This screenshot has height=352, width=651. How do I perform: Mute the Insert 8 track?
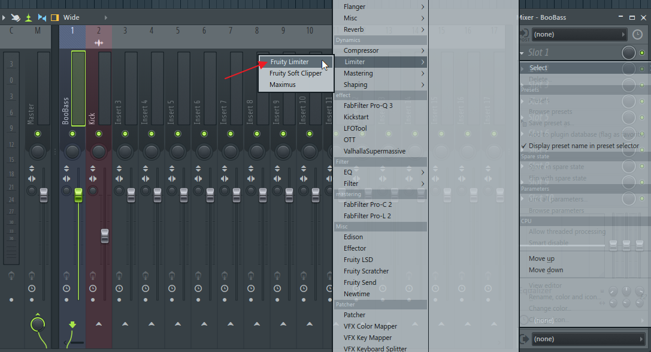(257, 134)
